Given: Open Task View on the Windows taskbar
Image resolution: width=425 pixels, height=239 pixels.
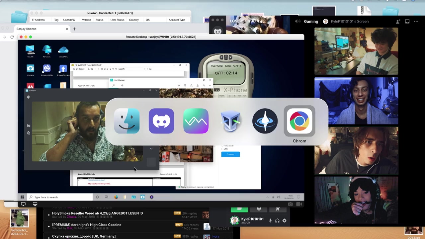Looking at the screenshot, I should click(x=106, y=197).
